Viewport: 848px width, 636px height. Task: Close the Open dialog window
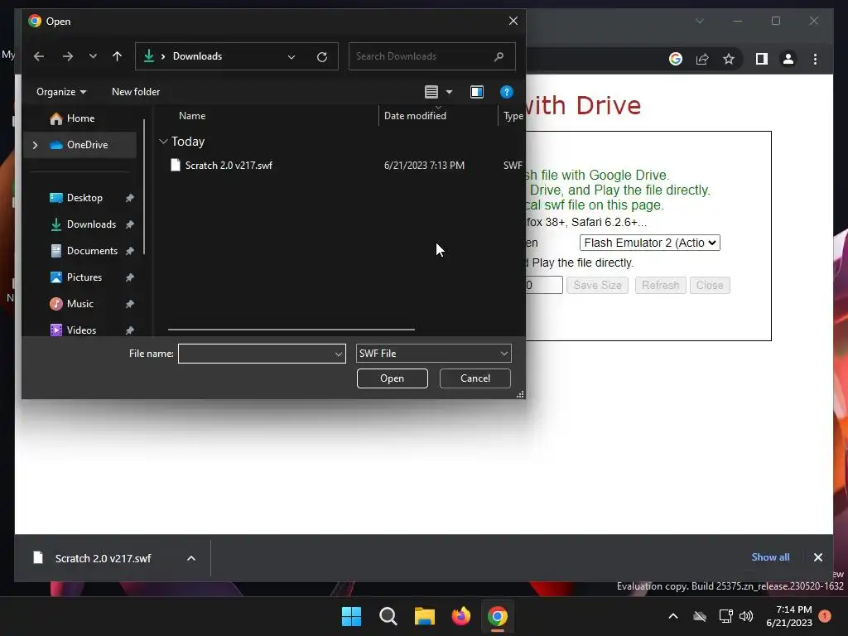(x=513, y=21)
